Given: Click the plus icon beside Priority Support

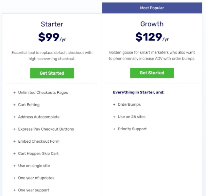Looking at the screenshot, I should tap(114, 129).
